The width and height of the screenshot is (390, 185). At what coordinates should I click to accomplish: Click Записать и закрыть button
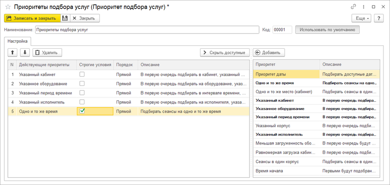(x=32, y=18)
